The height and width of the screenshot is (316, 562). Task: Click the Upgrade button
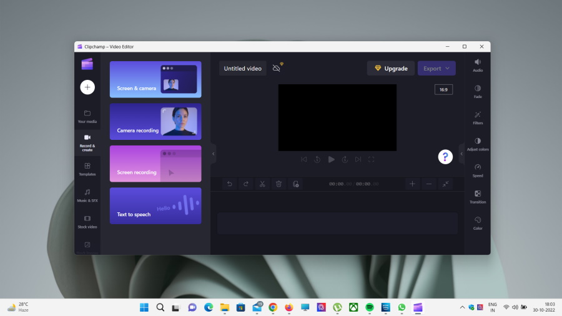pos(391,68)
